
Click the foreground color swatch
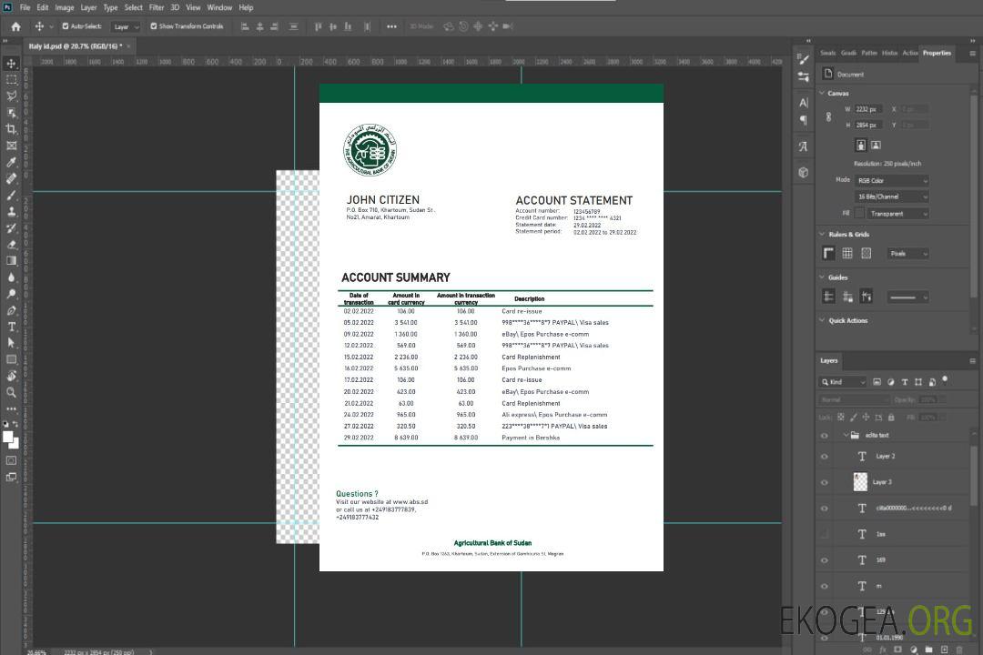(8, 437)
